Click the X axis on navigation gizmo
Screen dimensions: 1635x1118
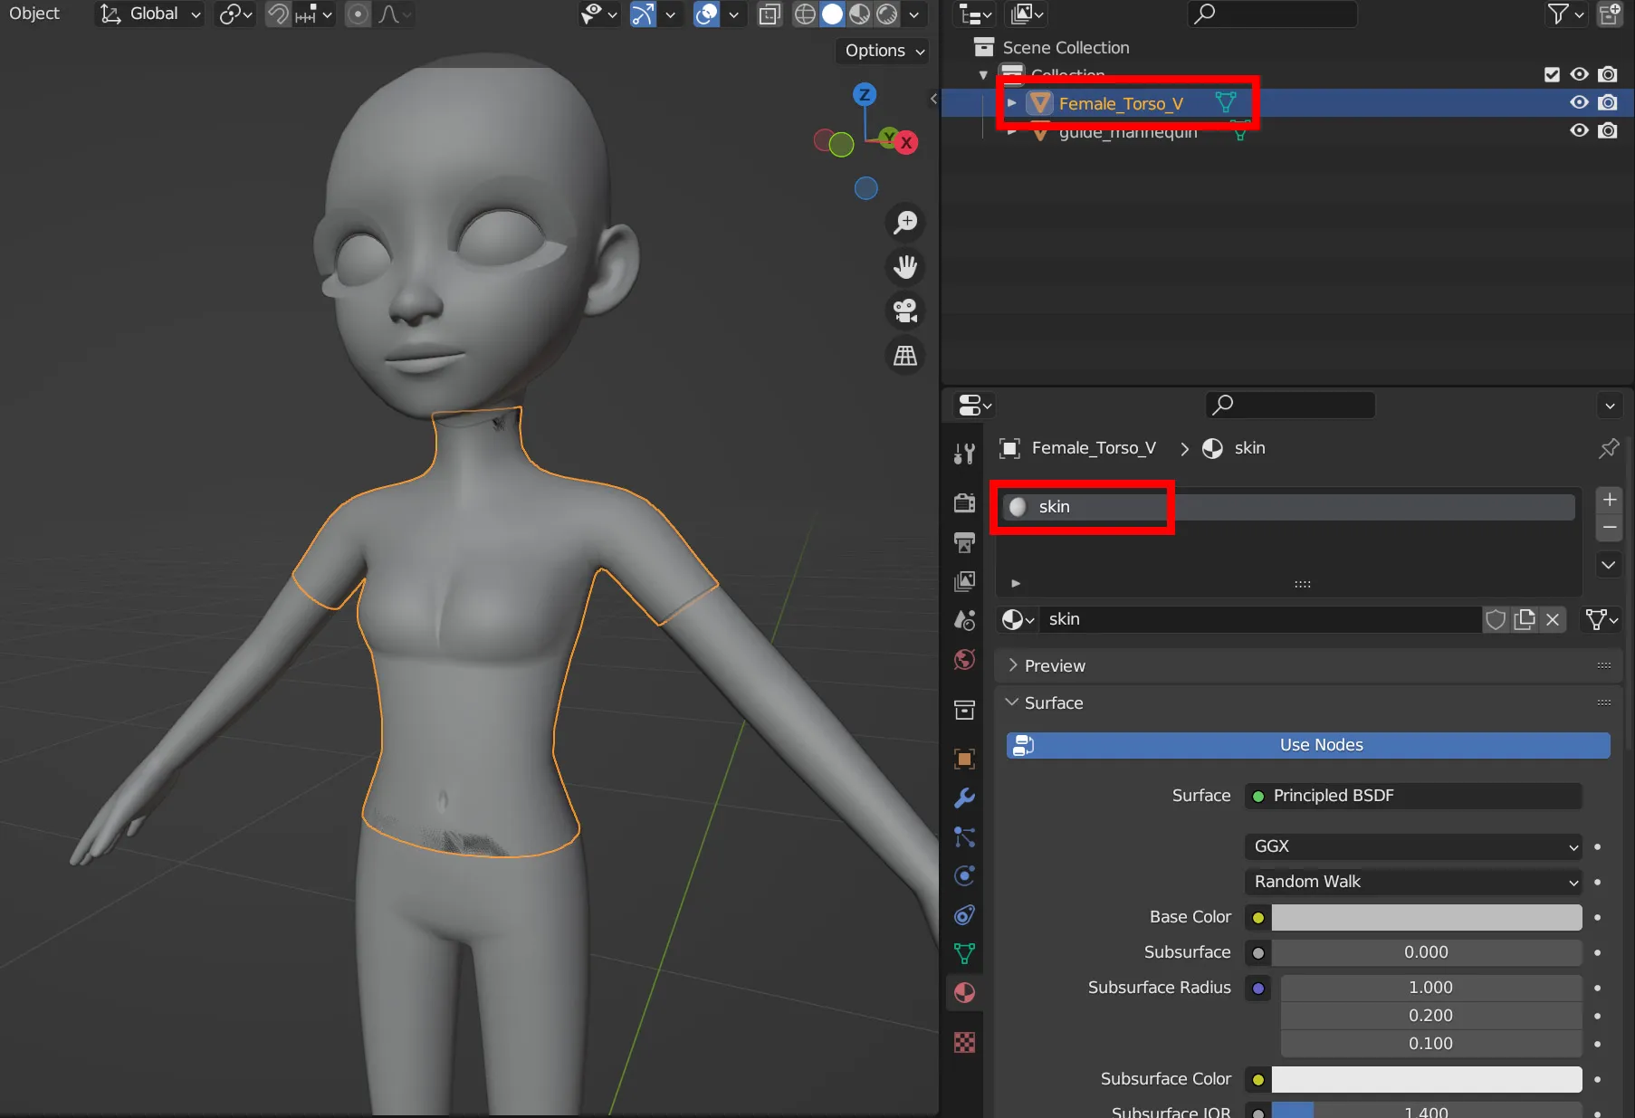pyautogui.click(x=905, y=142)
